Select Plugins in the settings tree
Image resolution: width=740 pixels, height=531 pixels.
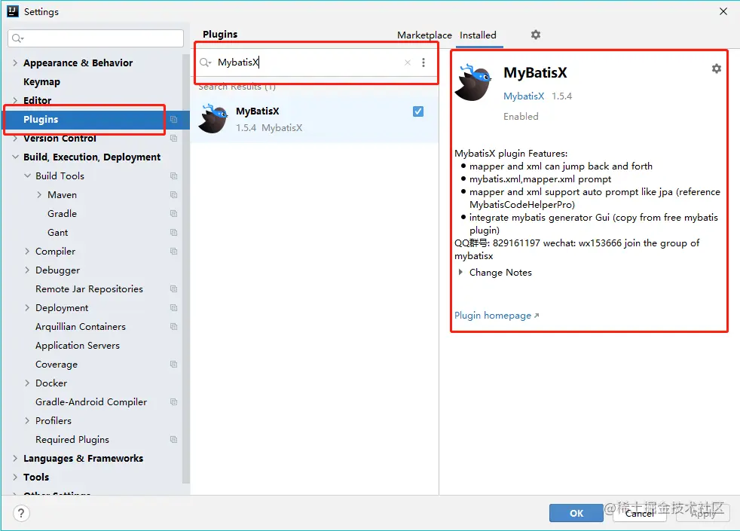tap(96, 119)
